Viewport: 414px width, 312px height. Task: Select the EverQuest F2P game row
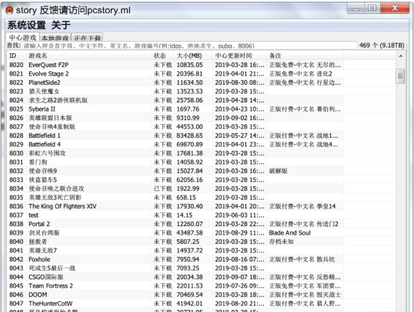coord(49,65)
